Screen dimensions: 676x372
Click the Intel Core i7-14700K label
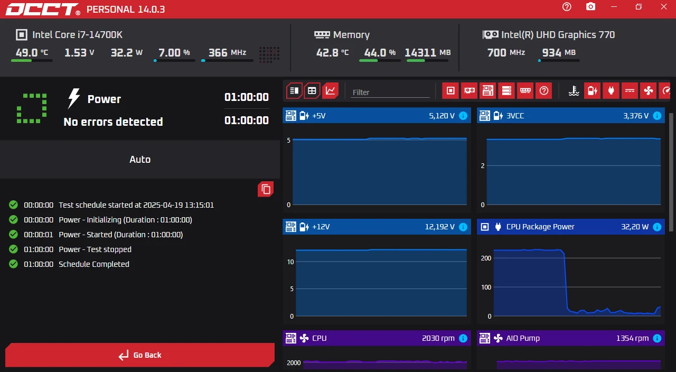tap(78, 35)
